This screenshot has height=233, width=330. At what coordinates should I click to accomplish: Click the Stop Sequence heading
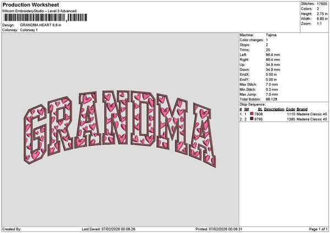pyautogui.click(x=252, y=104)
